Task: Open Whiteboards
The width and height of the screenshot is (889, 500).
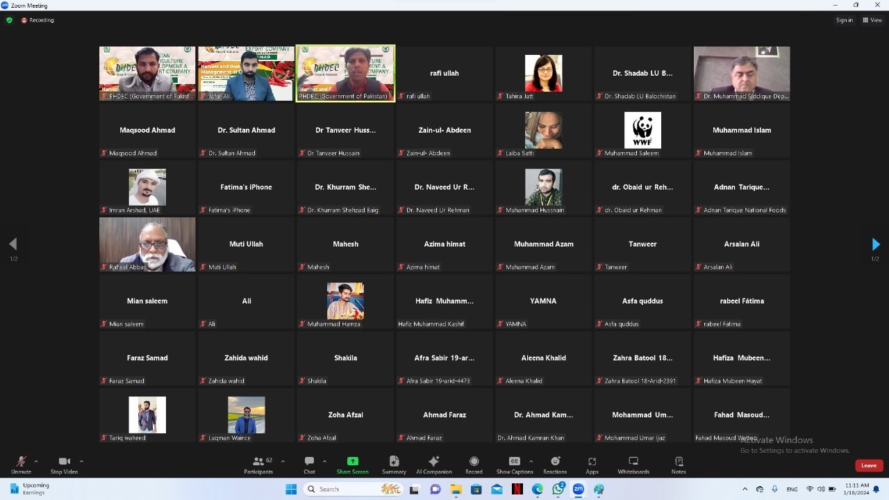Action: point(633,464)
